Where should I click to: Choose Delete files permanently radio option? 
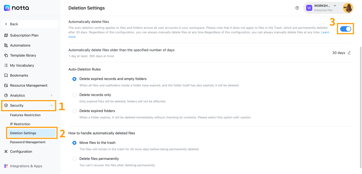(74, 159)
